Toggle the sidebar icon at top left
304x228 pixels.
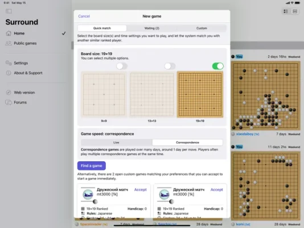click(9, 11)
